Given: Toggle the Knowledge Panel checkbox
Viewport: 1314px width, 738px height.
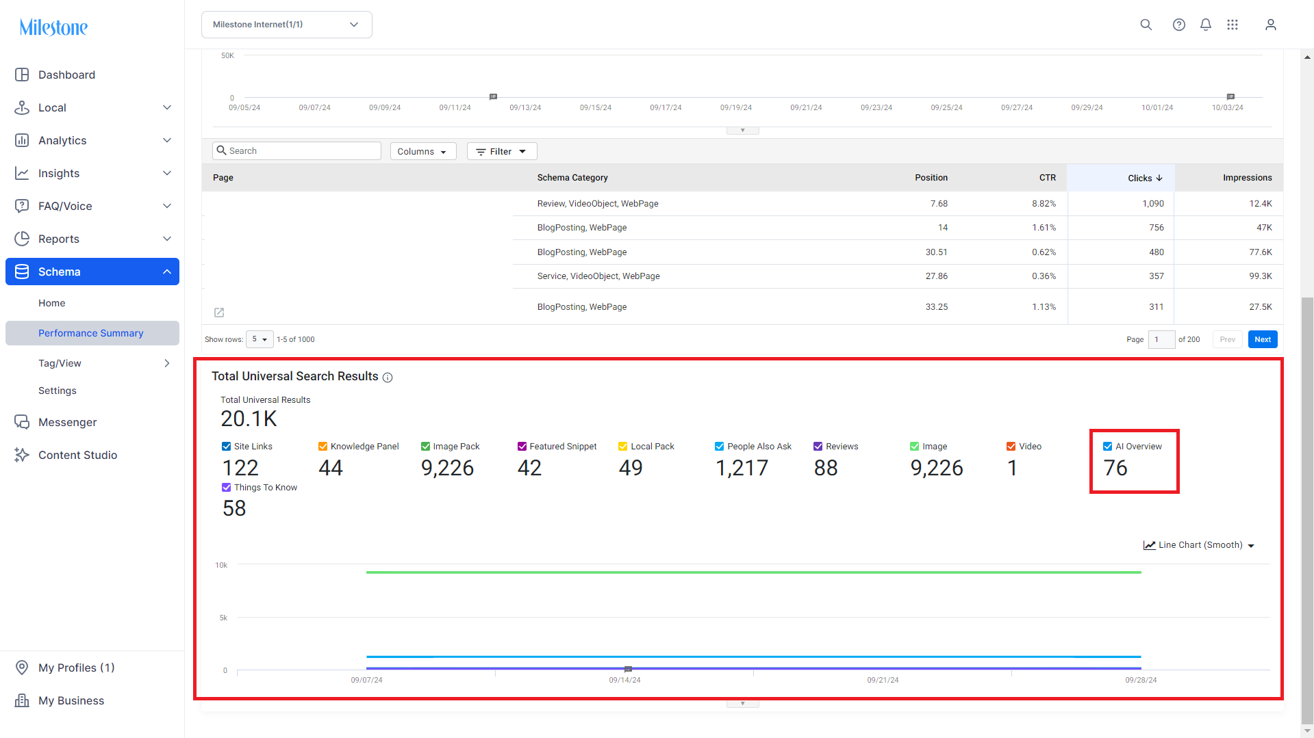Looking at the screenshot, I should point(323,446).
